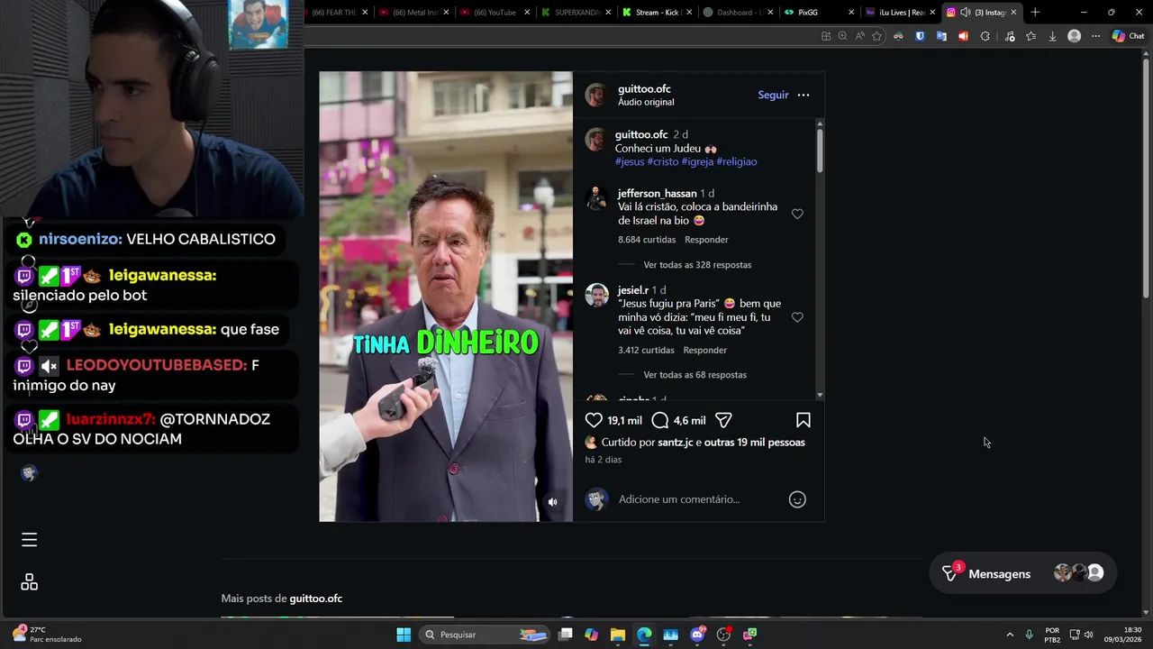This screenshot has height=649, width=1153.
Task: Open santz.jc profile from likes line
Action: [676, 443]
